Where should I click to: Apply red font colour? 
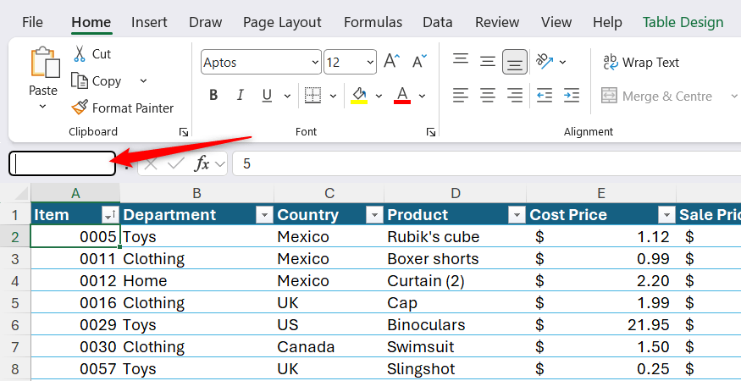tap(402, 96)
